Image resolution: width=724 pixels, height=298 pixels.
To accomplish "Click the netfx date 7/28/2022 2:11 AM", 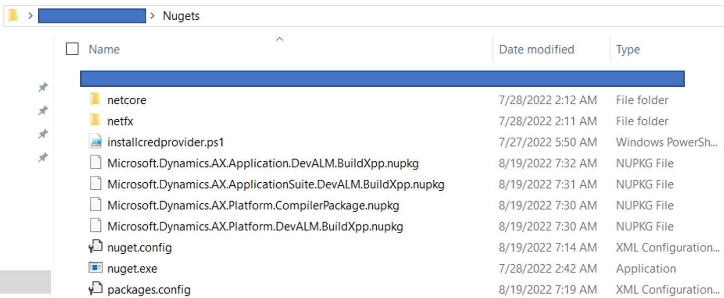I will (548, 121).
